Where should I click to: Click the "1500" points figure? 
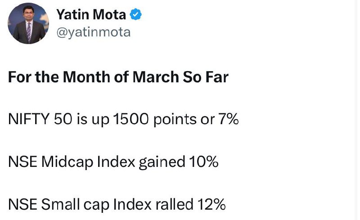131,119
